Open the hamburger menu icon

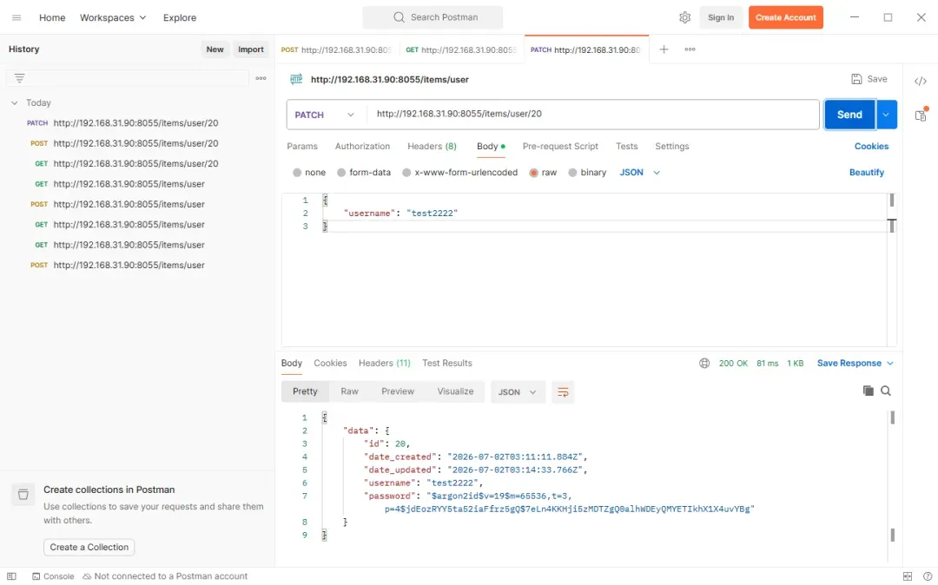[x=17, y=18]
